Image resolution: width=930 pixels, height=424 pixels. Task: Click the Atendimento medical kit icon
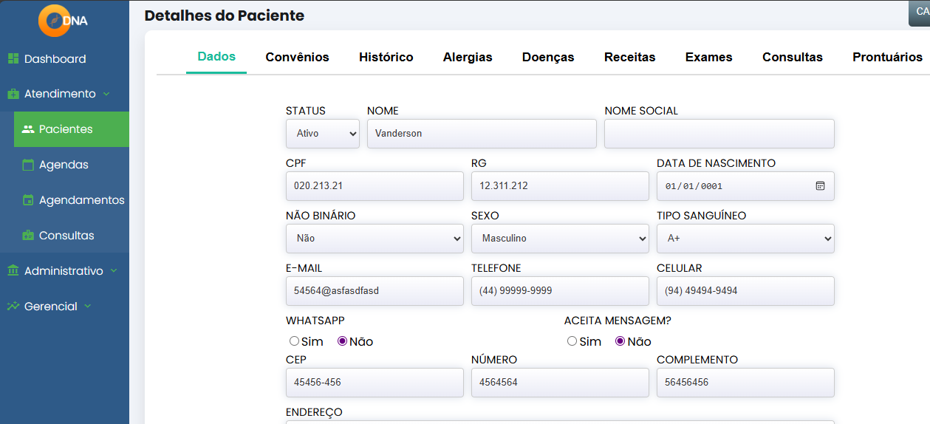coord(13,94)
